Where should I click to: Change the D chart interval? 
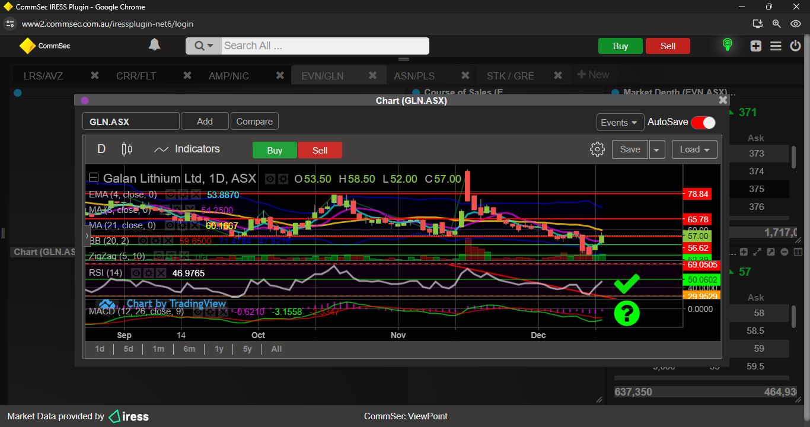coord(101,149)
